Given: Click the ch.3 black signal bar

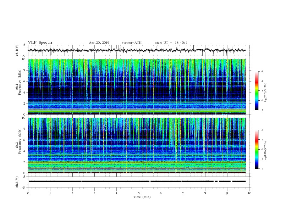Looking at the screenshot, I should (137, 182).
